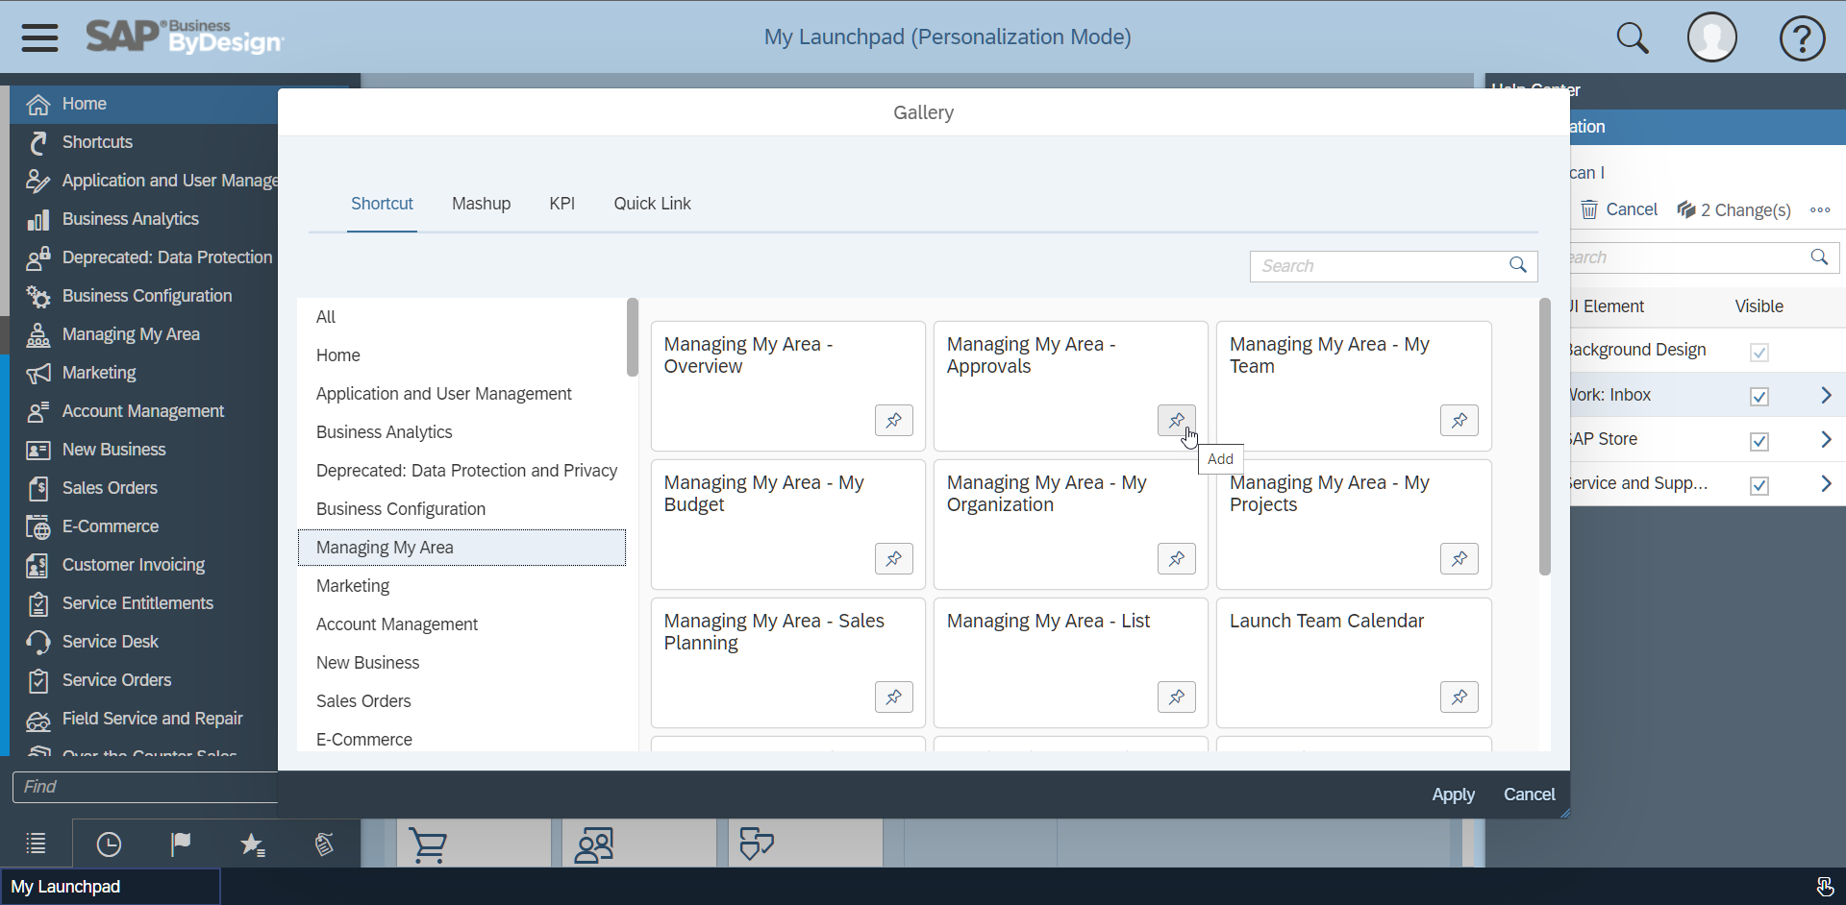This screenshot has height=905, width=1846.
Task: Click Apply in the Gallery dialog
Action: (1453, 795)
